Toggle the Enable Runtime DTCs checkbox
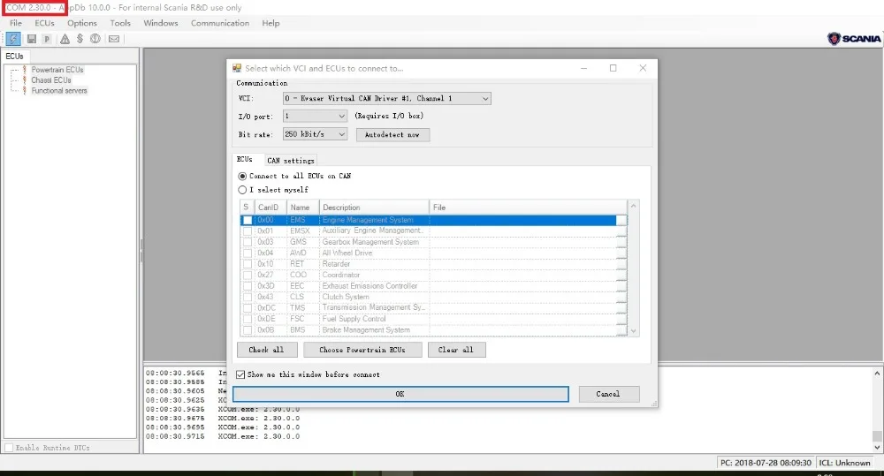 (9, 448)
